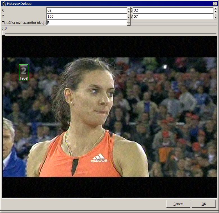
Task: Increase the Y value with up arrow
Action: click(129, 15)
